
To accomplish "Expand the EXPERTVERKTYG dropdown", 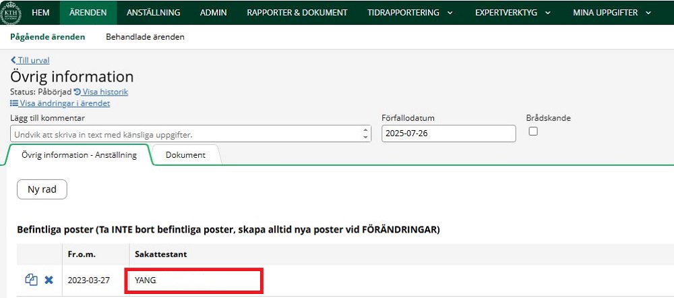I will [513, 12].
